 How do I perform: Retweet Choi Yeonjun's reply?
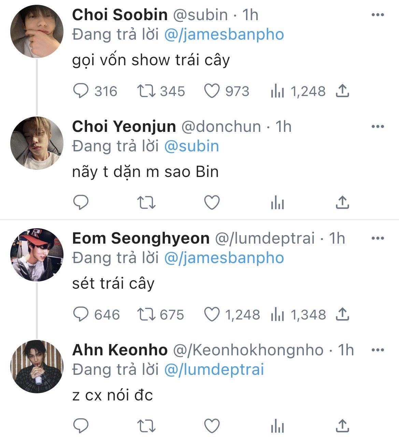click(146, 203)
